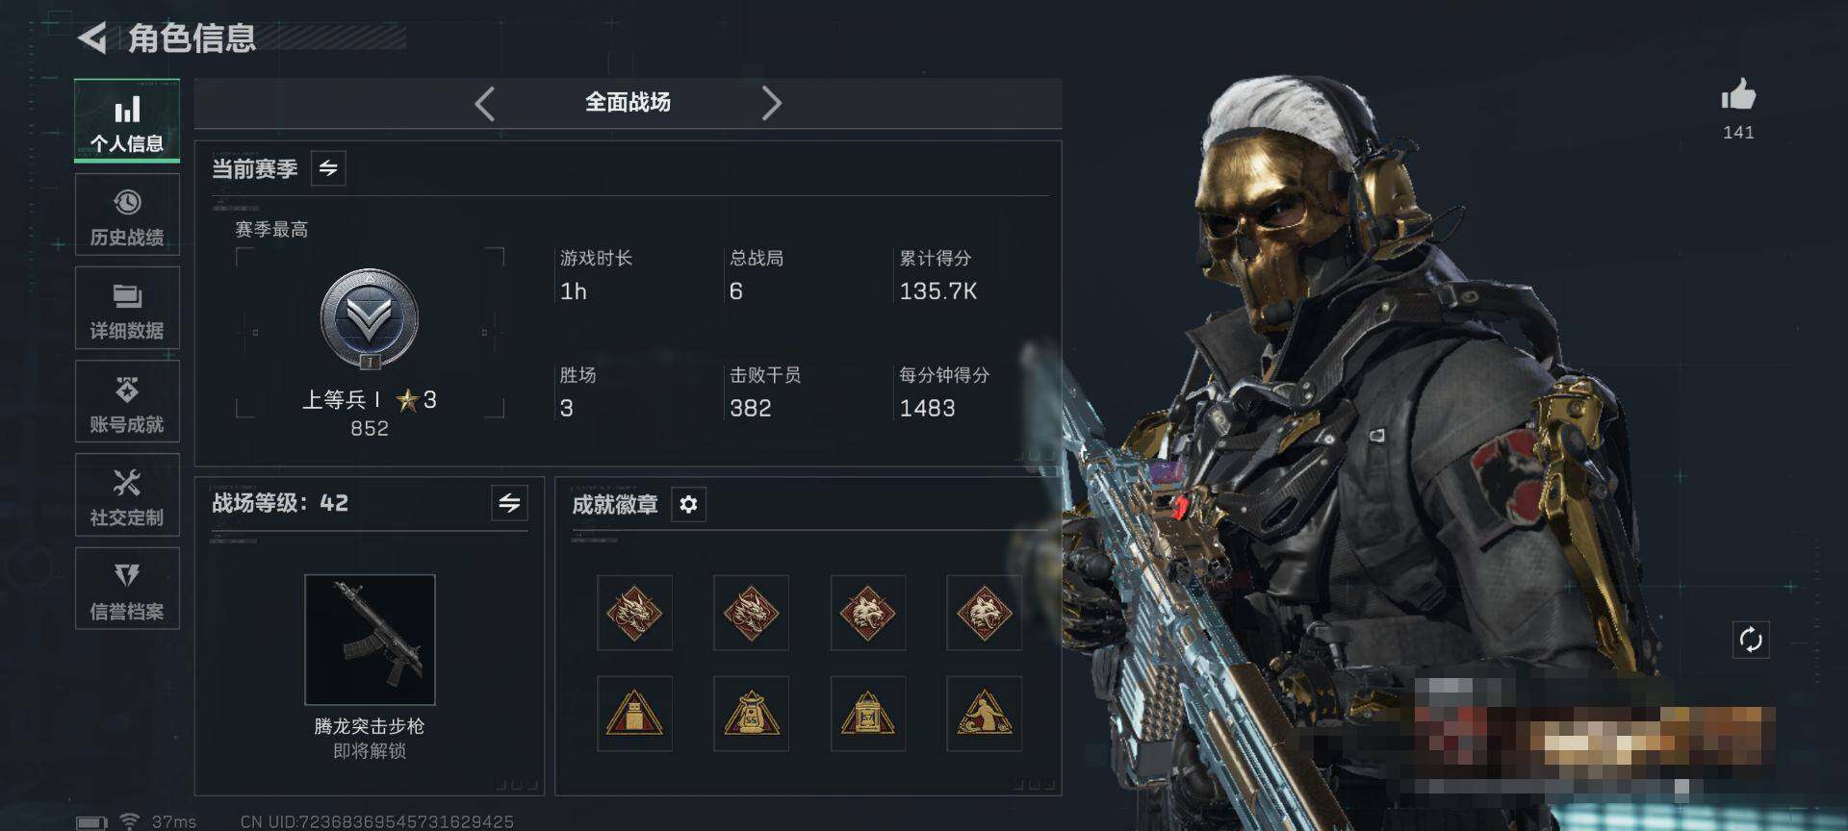Toggle the 当前赛季 swap button

pyautogui.click(x=328, y=168)
